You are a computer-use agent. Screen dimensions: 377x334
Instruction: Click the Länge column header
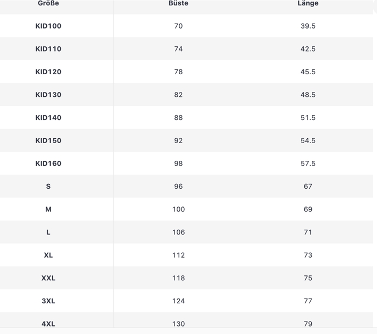tap(308, 3)
